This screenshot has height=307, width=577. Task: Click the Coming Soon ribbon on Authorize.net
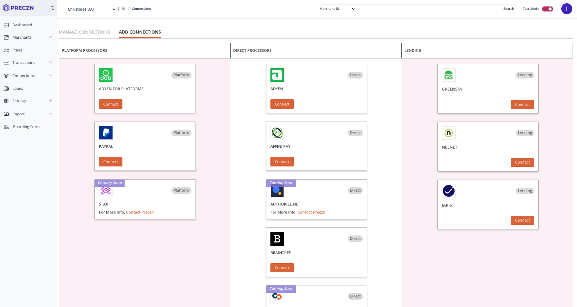pos(281,183)
